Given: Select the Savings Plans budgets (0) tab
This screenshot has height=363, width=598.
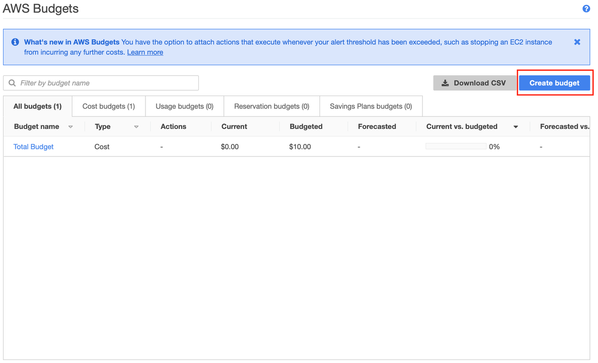Looking at the screenshot, I should click(371, 106).
